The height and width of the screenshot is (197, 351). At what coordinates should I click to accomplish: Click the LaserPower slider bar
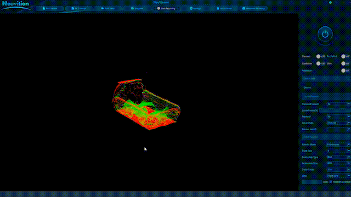335,111
